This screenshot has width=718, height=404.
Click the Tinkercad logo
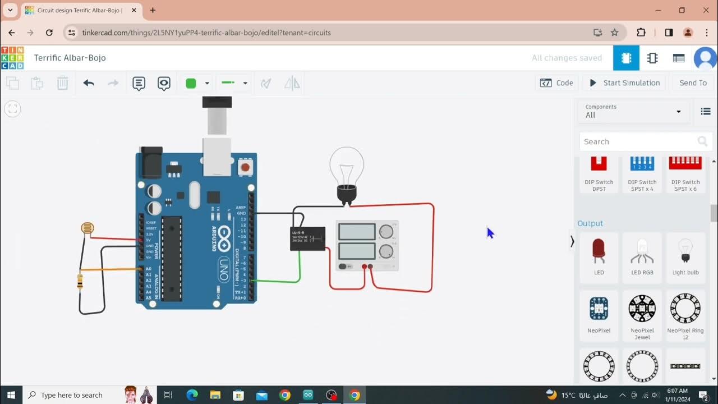tap(12, 58)
